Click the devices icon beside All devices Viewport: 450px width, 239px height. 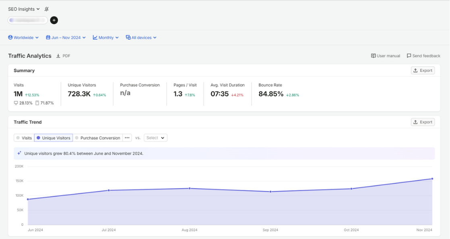[x=128, y=37]
